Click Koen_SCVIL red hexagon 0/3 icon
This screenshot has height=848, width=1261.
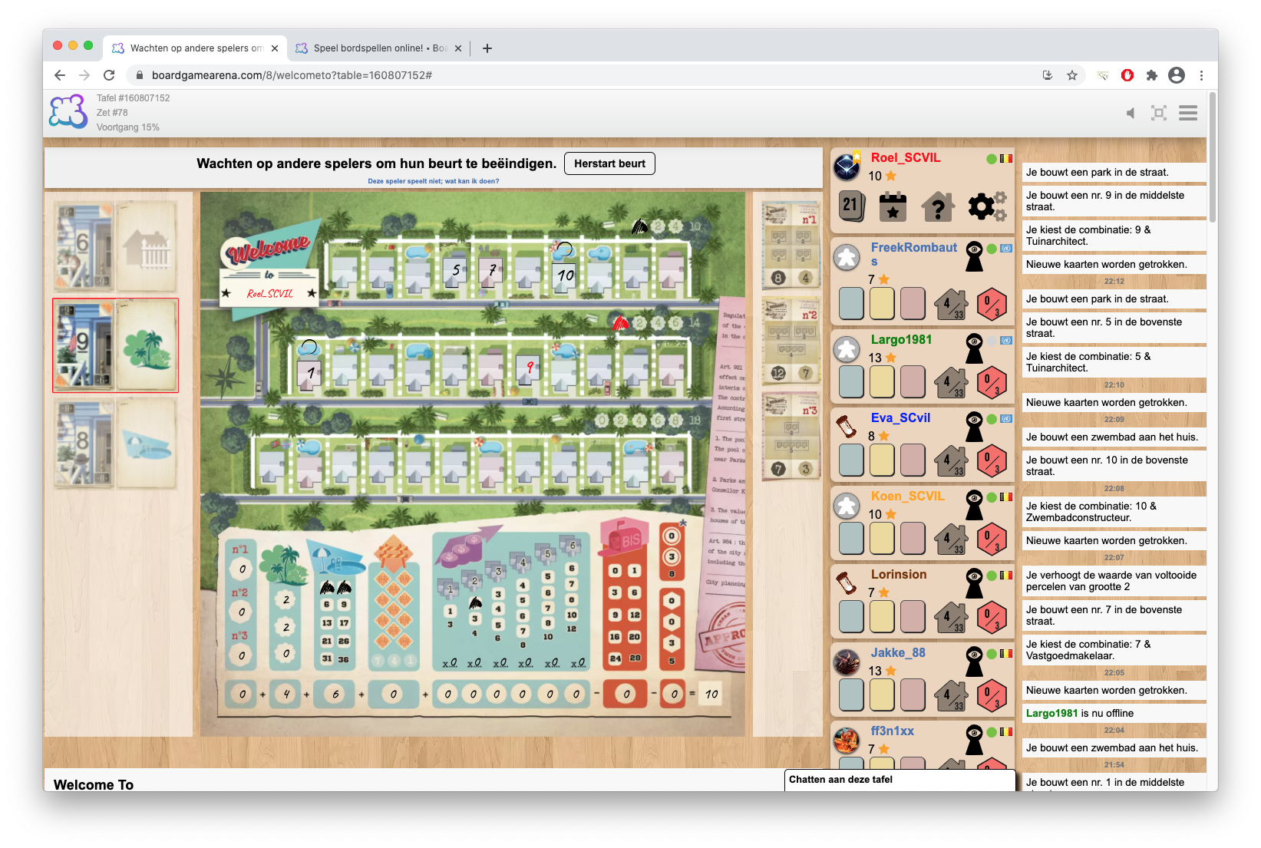[992, 539]
